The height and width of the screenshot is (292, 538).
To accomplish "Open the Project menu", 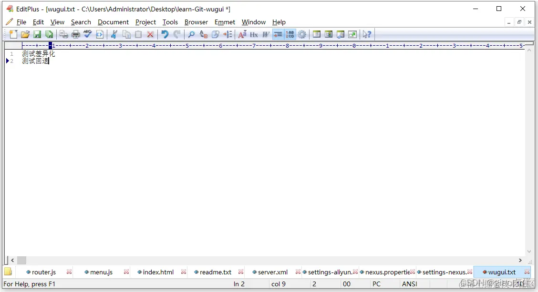I will 145,22.
